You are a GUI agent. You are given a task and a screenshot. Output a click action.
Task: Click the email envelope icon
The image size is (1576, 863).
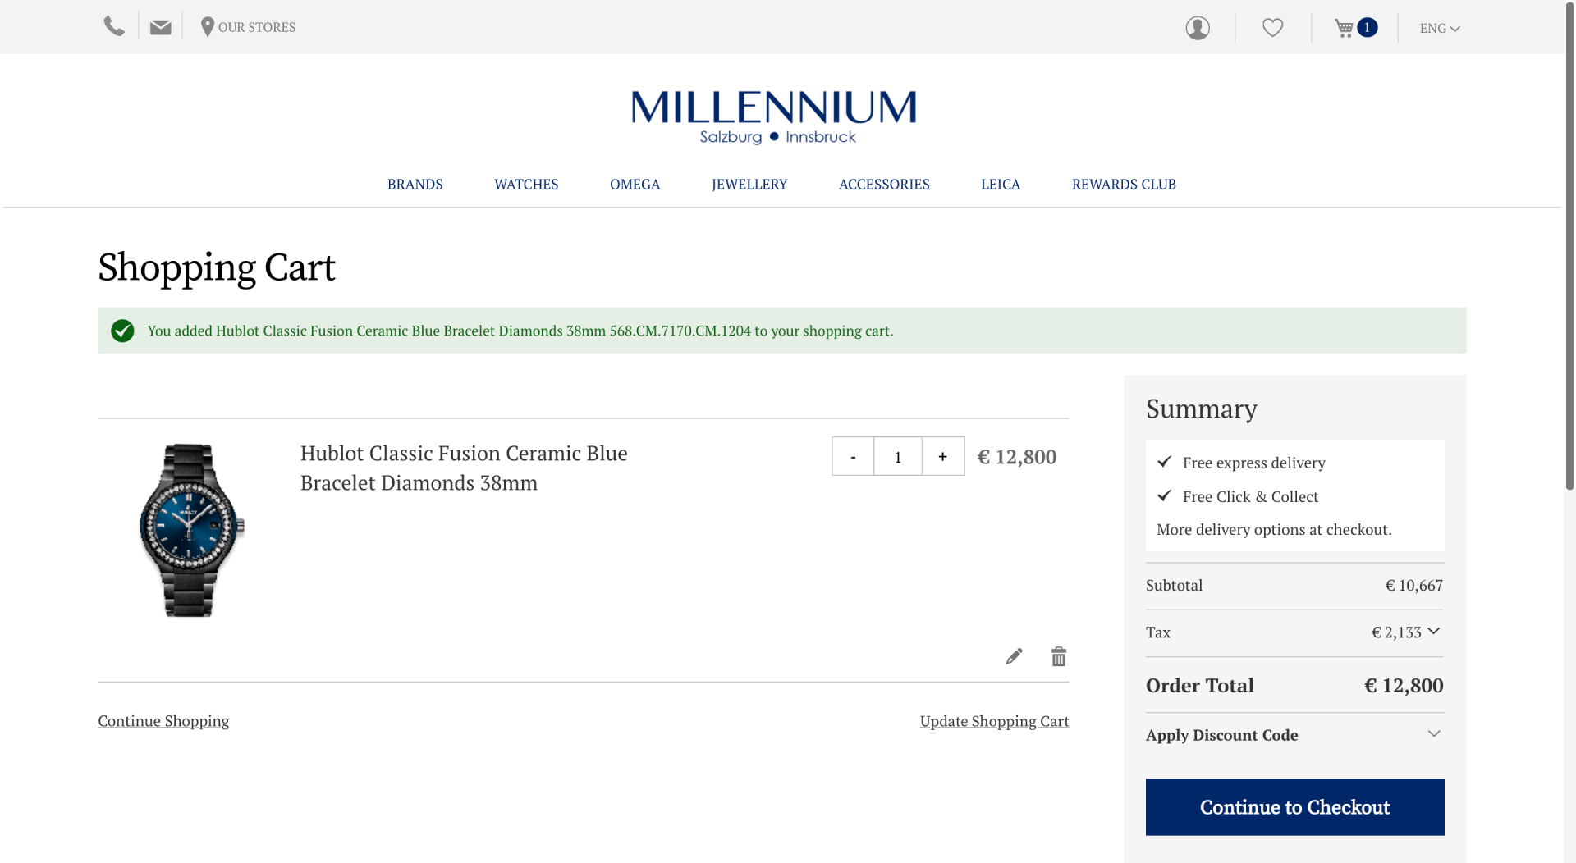click(x=161, y=27)
